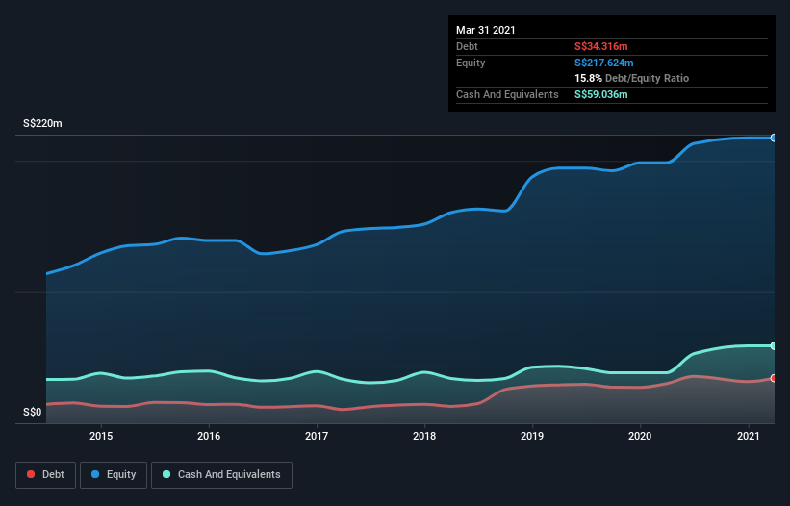Toggle the Equity series in the legend
The width and height of the screenshot is (790, 506).
point(113,474)
